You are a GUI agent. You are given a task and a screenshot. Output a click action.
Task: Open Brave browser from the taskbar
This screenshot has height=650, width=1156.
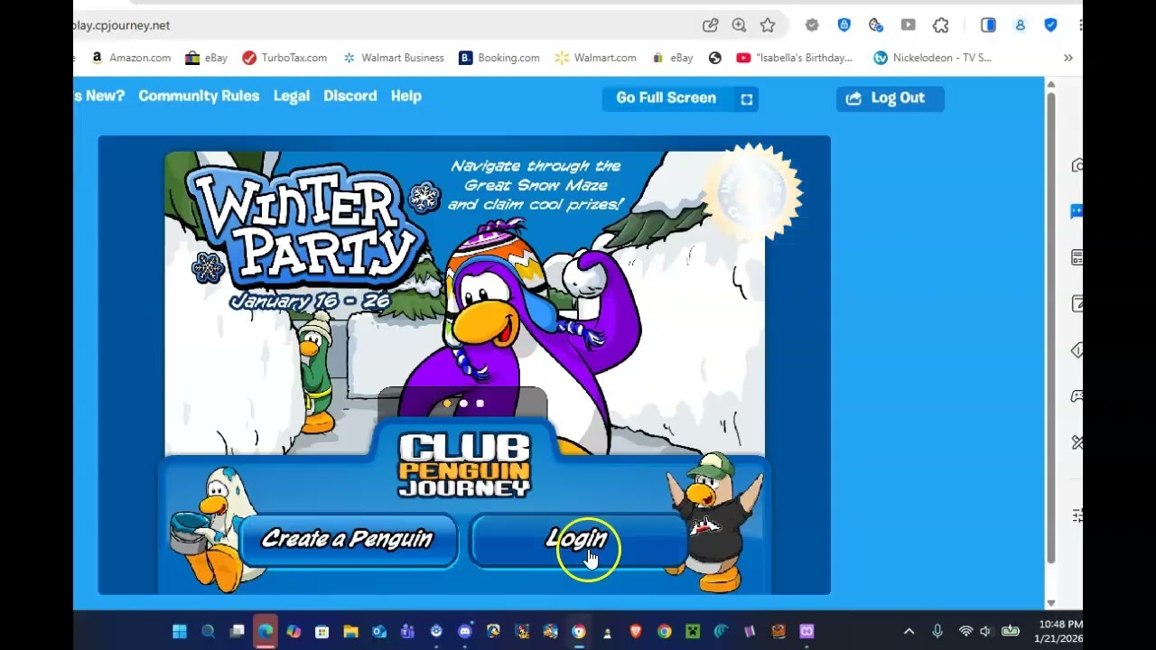point(636,631)
